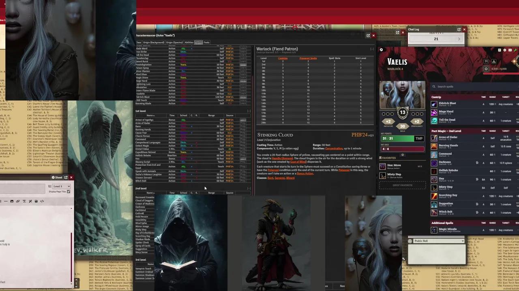This screenshot has width=519, height=291.
Task: Switch to Origin (Background) tab
Action: [154, 42]
